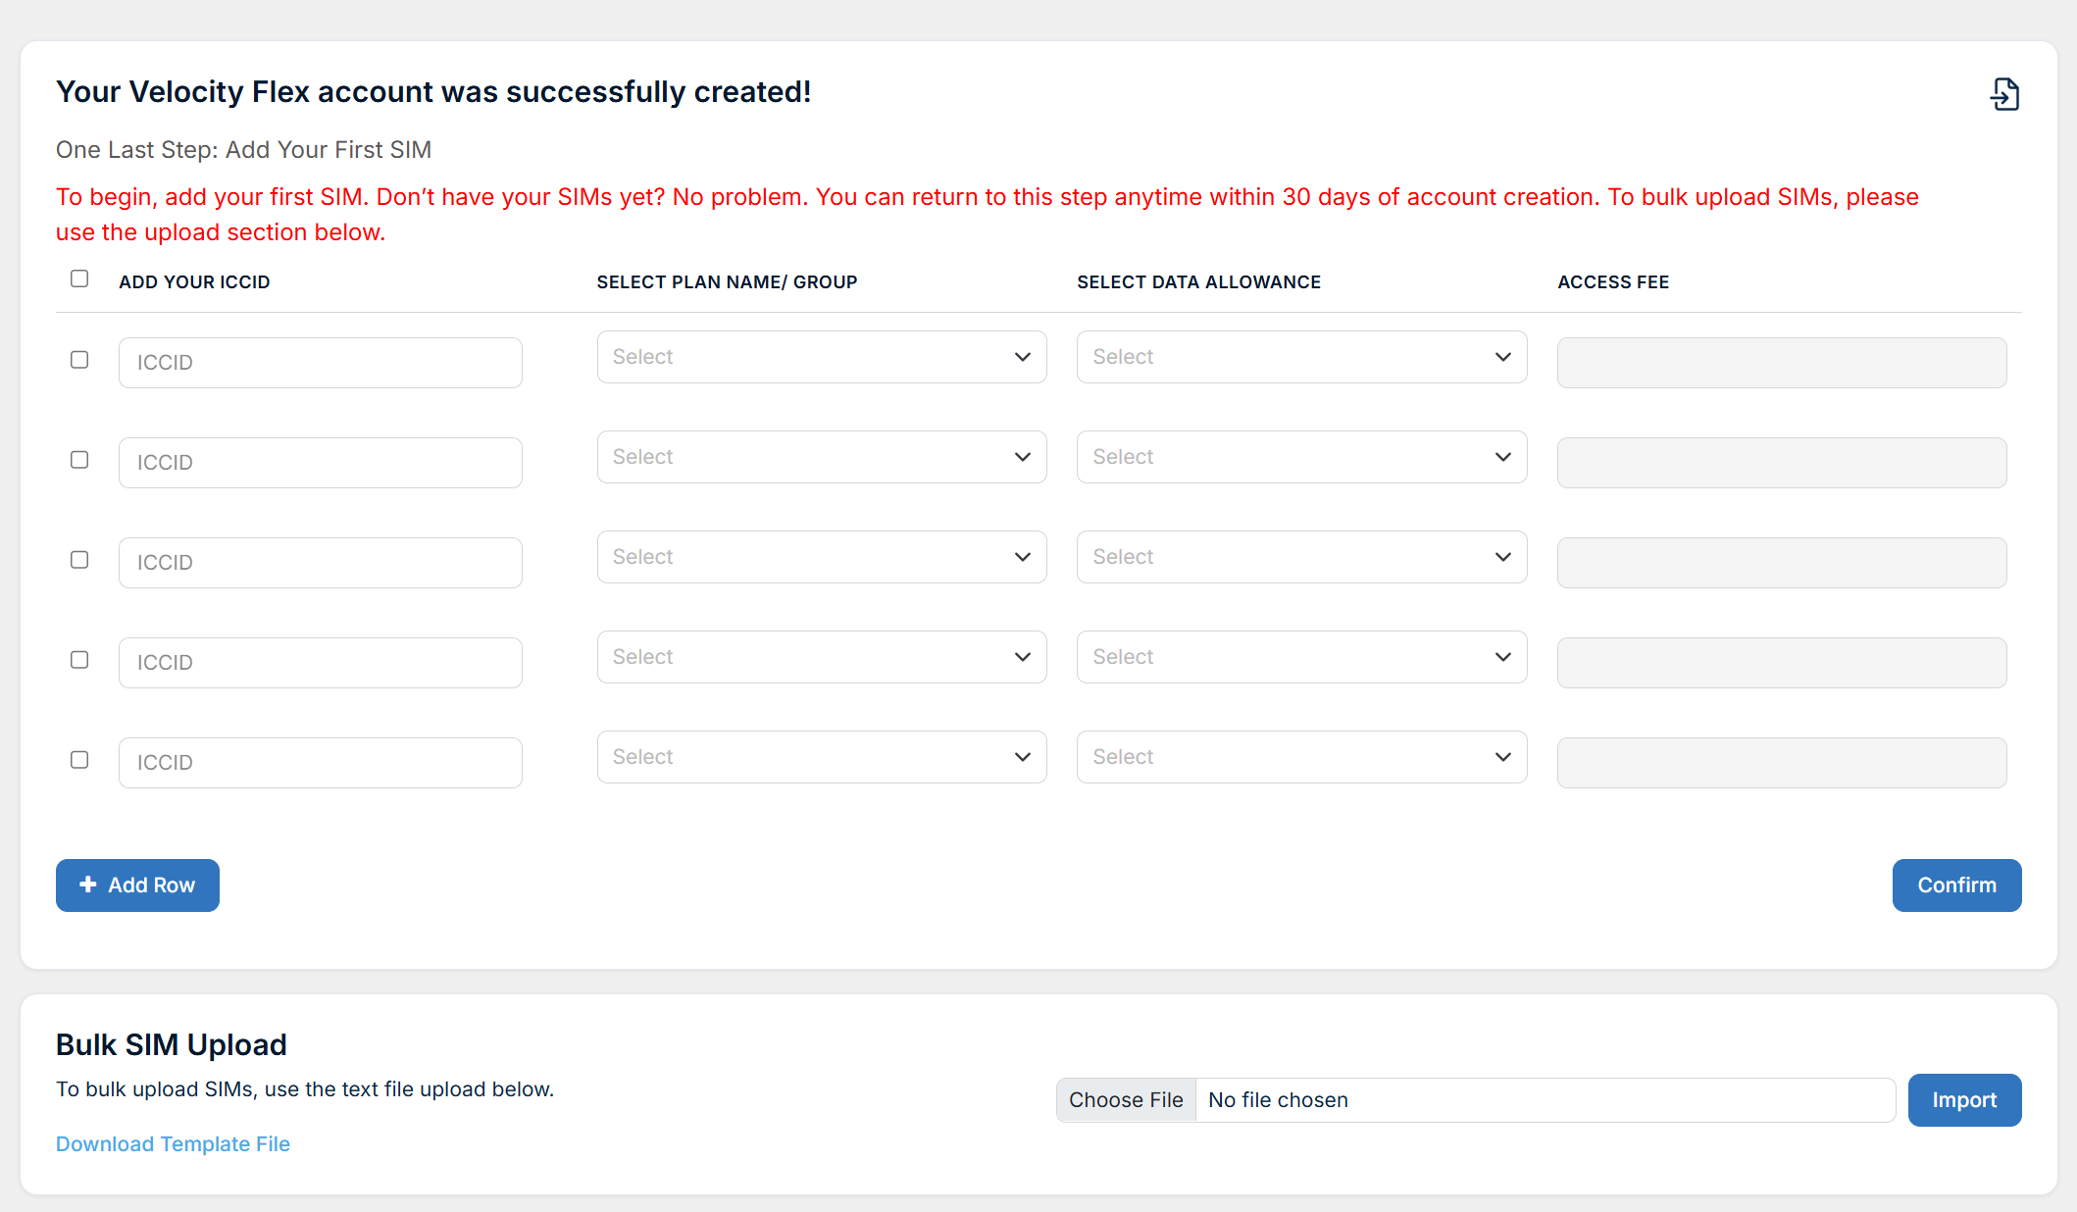2077x1212 pixels.
Task: Open the first row plan name dropdown
Action: click(822, 357)
